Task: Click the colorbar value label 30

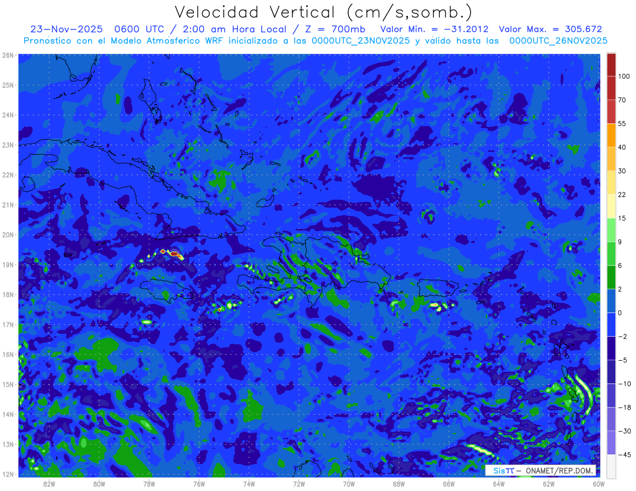Action: [x=622, y=171]
